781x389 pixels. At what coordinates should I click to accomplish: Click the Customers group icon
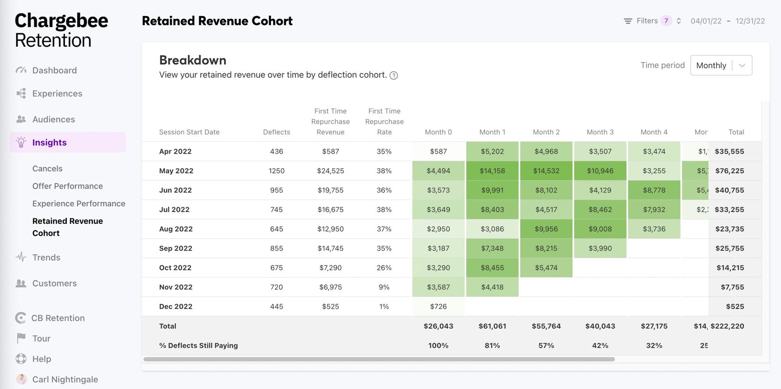click(21, 283)
